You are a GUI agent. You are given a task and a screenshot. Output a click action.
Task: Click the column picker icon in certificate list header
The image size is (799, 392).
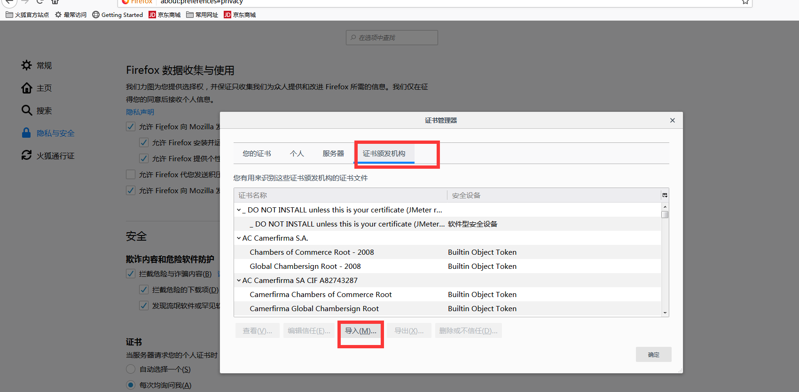click(665, 195)
